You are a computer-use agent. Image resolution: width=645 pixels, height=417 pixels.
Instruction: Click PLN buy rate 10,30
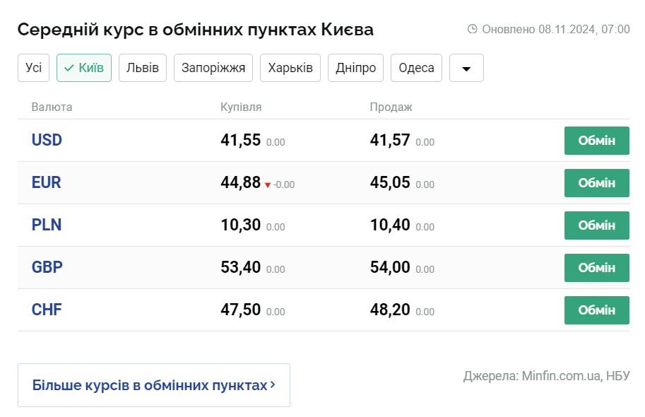241,225
